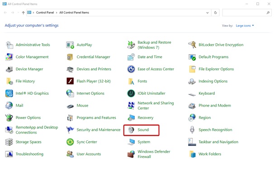The image size is (274, 172).
Task: Click the Storage Spaces link
Action: pos(28,142)
